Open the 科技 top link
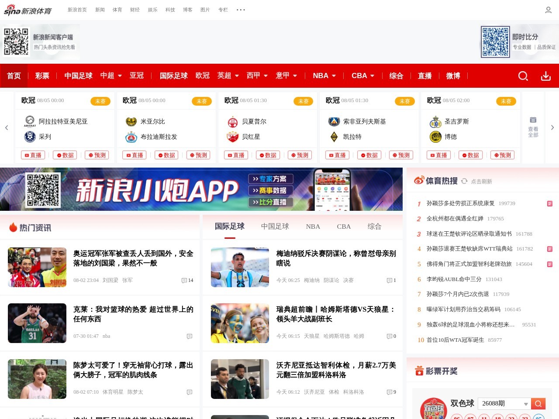Image resolution: width=559 pixels, height=419 pixels. click(x=170, y=10)
